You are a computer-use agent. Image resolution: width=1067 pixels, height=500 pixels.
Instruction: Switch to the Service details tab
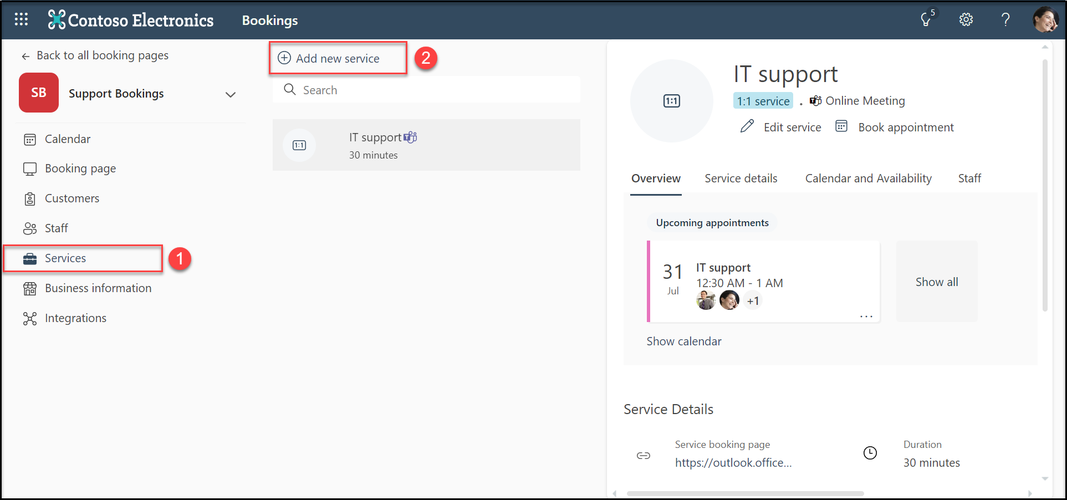click(x=741, y=178)
